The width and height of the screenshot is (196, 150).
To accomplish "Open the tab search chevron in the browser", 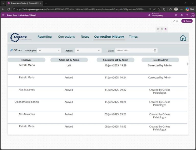I will (x=3, y=3).
